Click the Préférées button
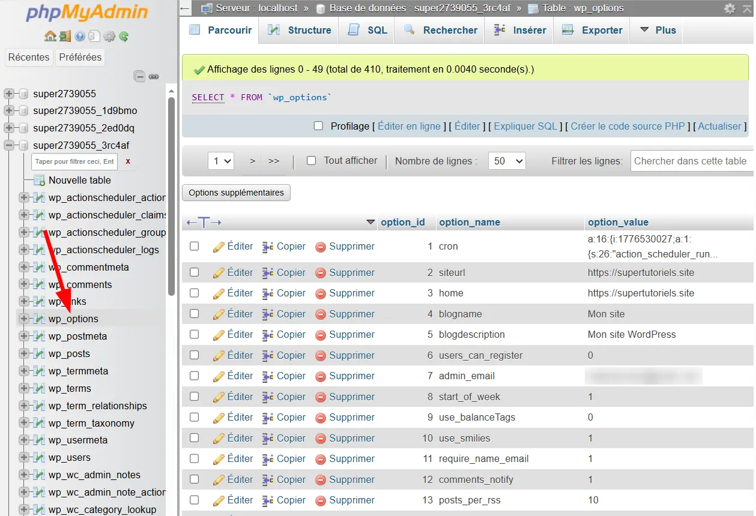Viewport: 756px width, 516px height. tap(80, 58)
